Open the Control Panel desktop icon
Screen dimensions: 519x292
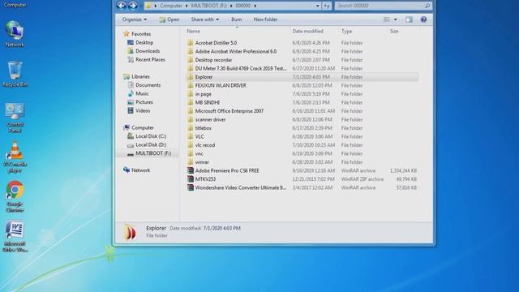point(15,118)
